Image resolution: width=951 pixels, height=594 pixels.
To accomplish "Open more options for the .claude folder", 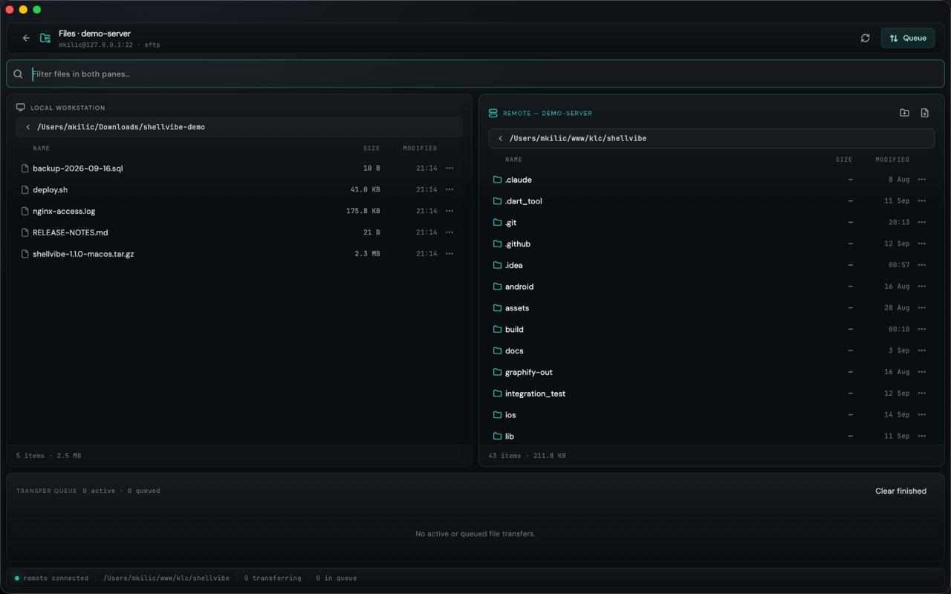I will [x=922, y=180].
